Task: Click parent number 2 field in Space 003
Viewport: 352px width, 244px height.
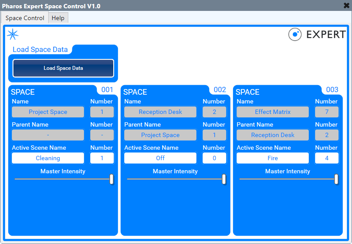Action: [x=327, y=135]
